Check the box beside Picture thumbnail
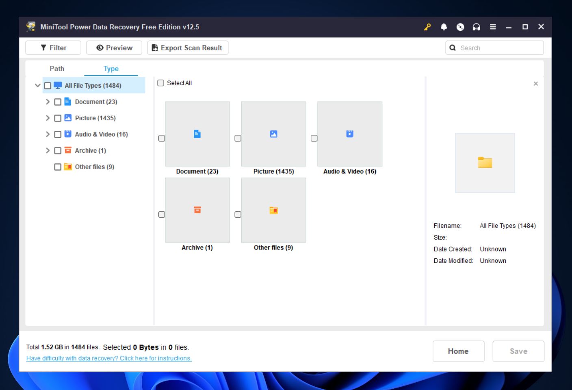572x390 pixels. (238, 138)
